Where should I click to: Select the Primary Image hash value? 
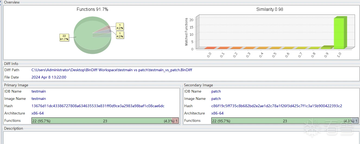coord(98,106)
